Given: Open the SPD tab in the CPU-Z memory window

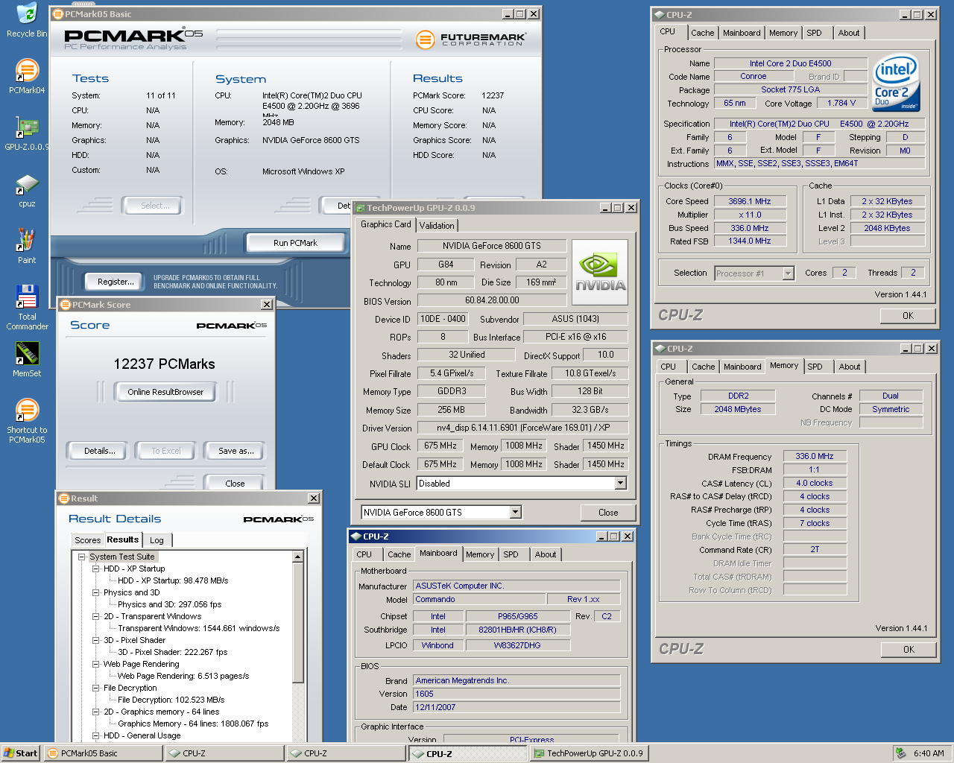Looking at the screenshot, I should tap(815, 367).
